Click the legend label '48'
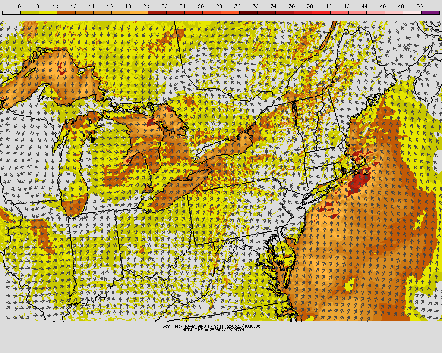Screen dimensions: 442x353 pos(401,6)
